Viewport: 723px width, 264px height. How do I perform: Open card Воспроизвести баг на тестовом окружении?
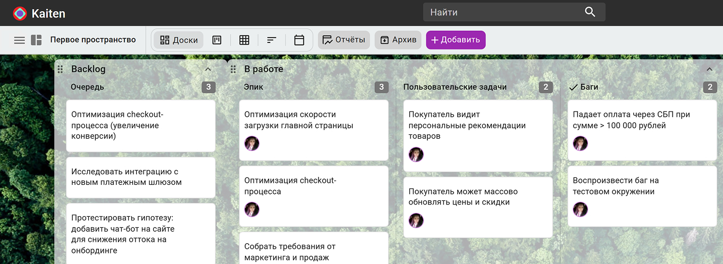pos(642,196)
